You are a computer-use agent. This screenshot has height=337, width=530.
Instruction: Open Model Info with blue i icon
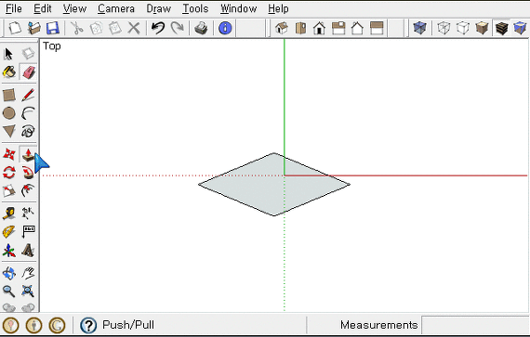pyautogui.click(x=225, y=28)
